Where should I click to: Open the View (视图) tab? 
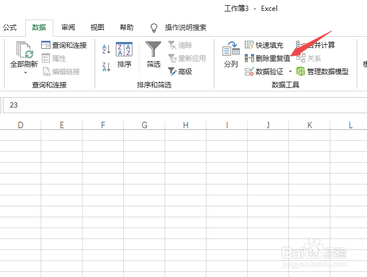click(97, 28)
